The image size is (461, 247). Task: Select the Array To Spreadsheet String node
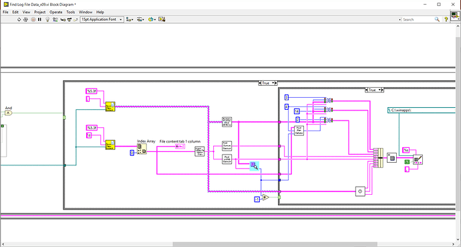pyautogui.click(x=392, y=158)
